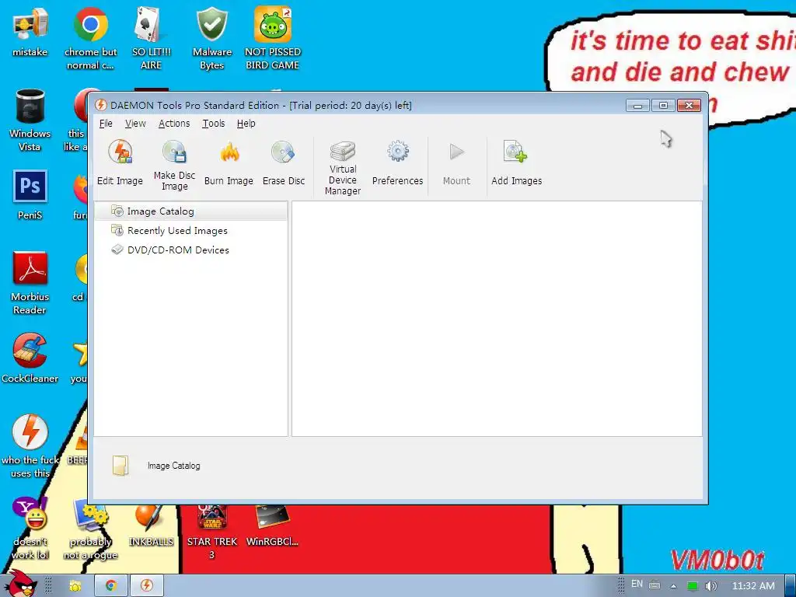Maximize the DAEMON Tools window
The height and width of the screenshot is (597, 796).
click(663, 106)
